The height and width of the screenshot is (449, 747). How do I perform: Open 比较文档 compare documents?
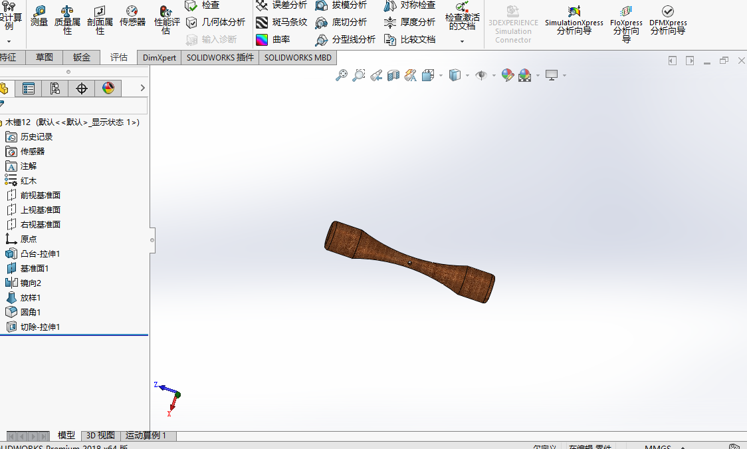(x=409, y=39)
